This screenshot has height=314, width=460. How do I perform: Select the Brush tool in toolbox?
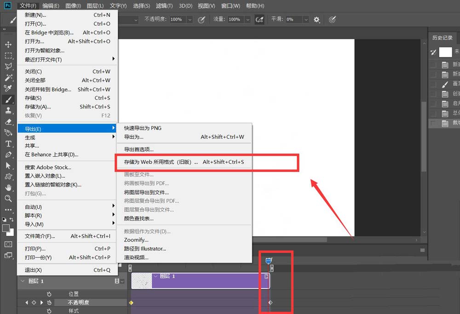click(8, 100)
